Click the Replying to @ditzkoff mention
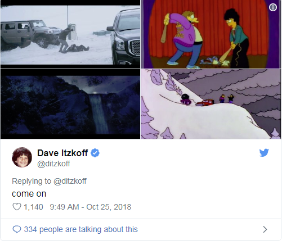 click(x=70, y=181)
